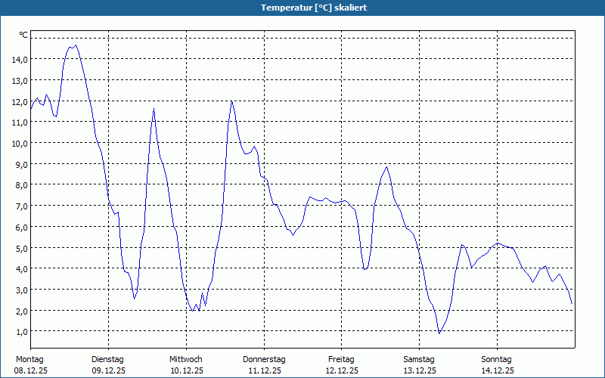Screen dimensions: 605x378
Task: Click the 14,0 y-axis value
Action: pos(20,60)
